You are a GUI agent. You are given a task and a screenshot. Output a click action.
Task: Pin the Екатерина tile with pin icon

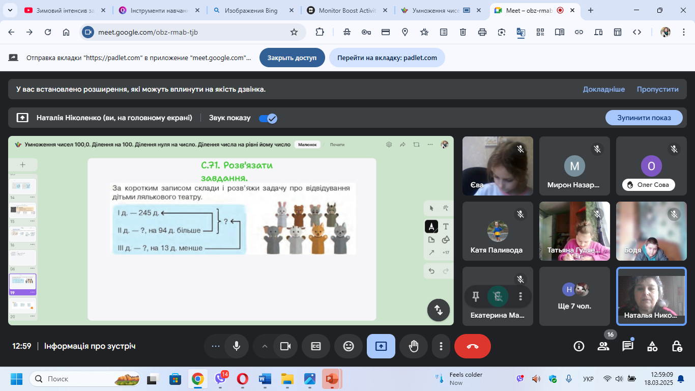click(476, 296)
